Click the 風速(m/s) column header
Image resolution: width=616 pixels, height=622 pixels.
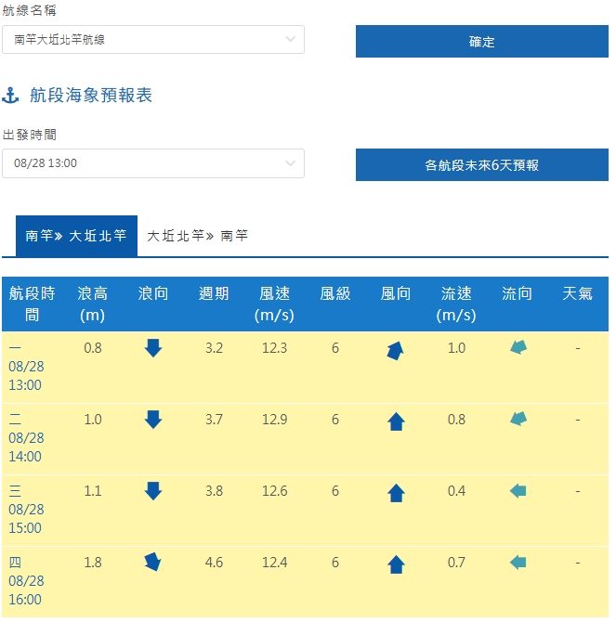[x=274, y=304]
